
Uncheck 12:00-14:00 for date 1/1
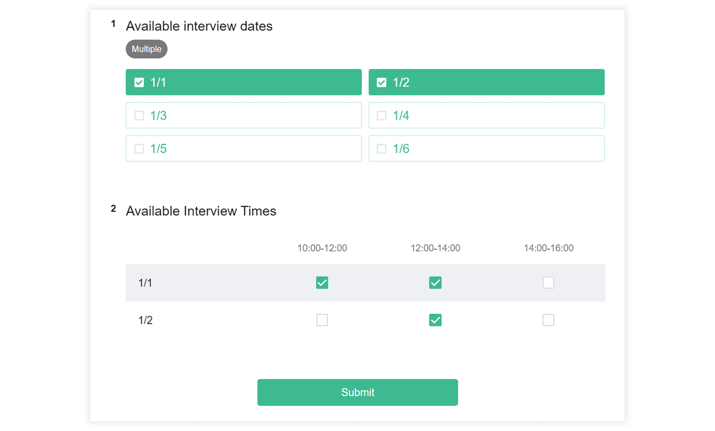(x=435, y=283)
